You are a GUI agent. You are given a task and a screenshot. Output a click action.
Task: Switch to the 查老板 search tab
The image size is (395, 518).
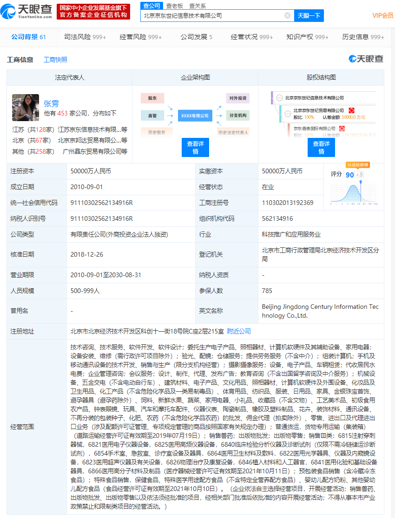click(x=174, y=6)
